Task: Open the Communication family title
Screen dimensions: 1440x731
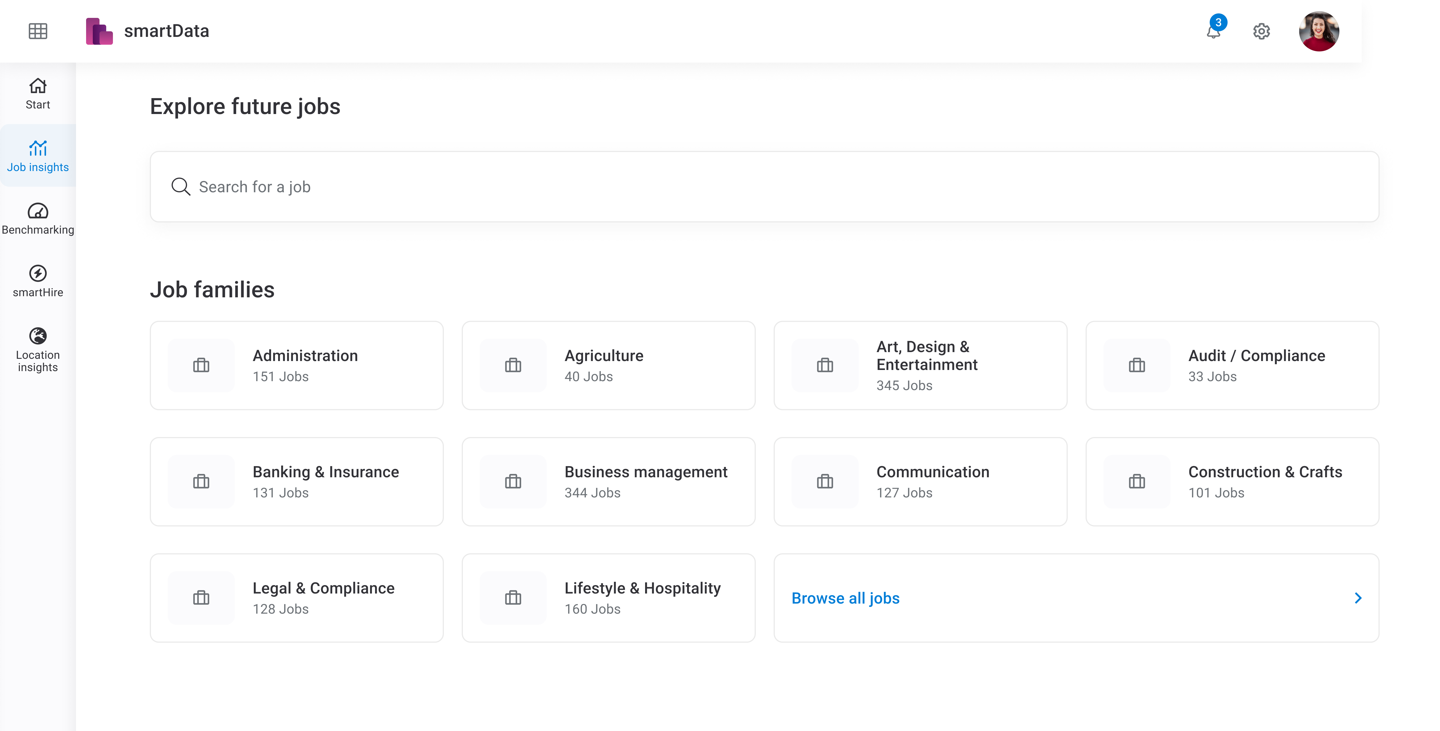Action: pos(933,472)
